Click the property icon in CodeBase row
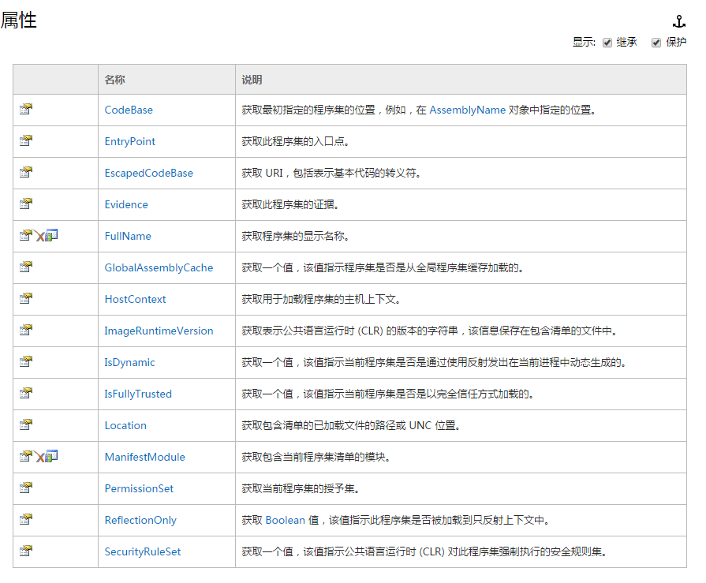 (26, 109)
